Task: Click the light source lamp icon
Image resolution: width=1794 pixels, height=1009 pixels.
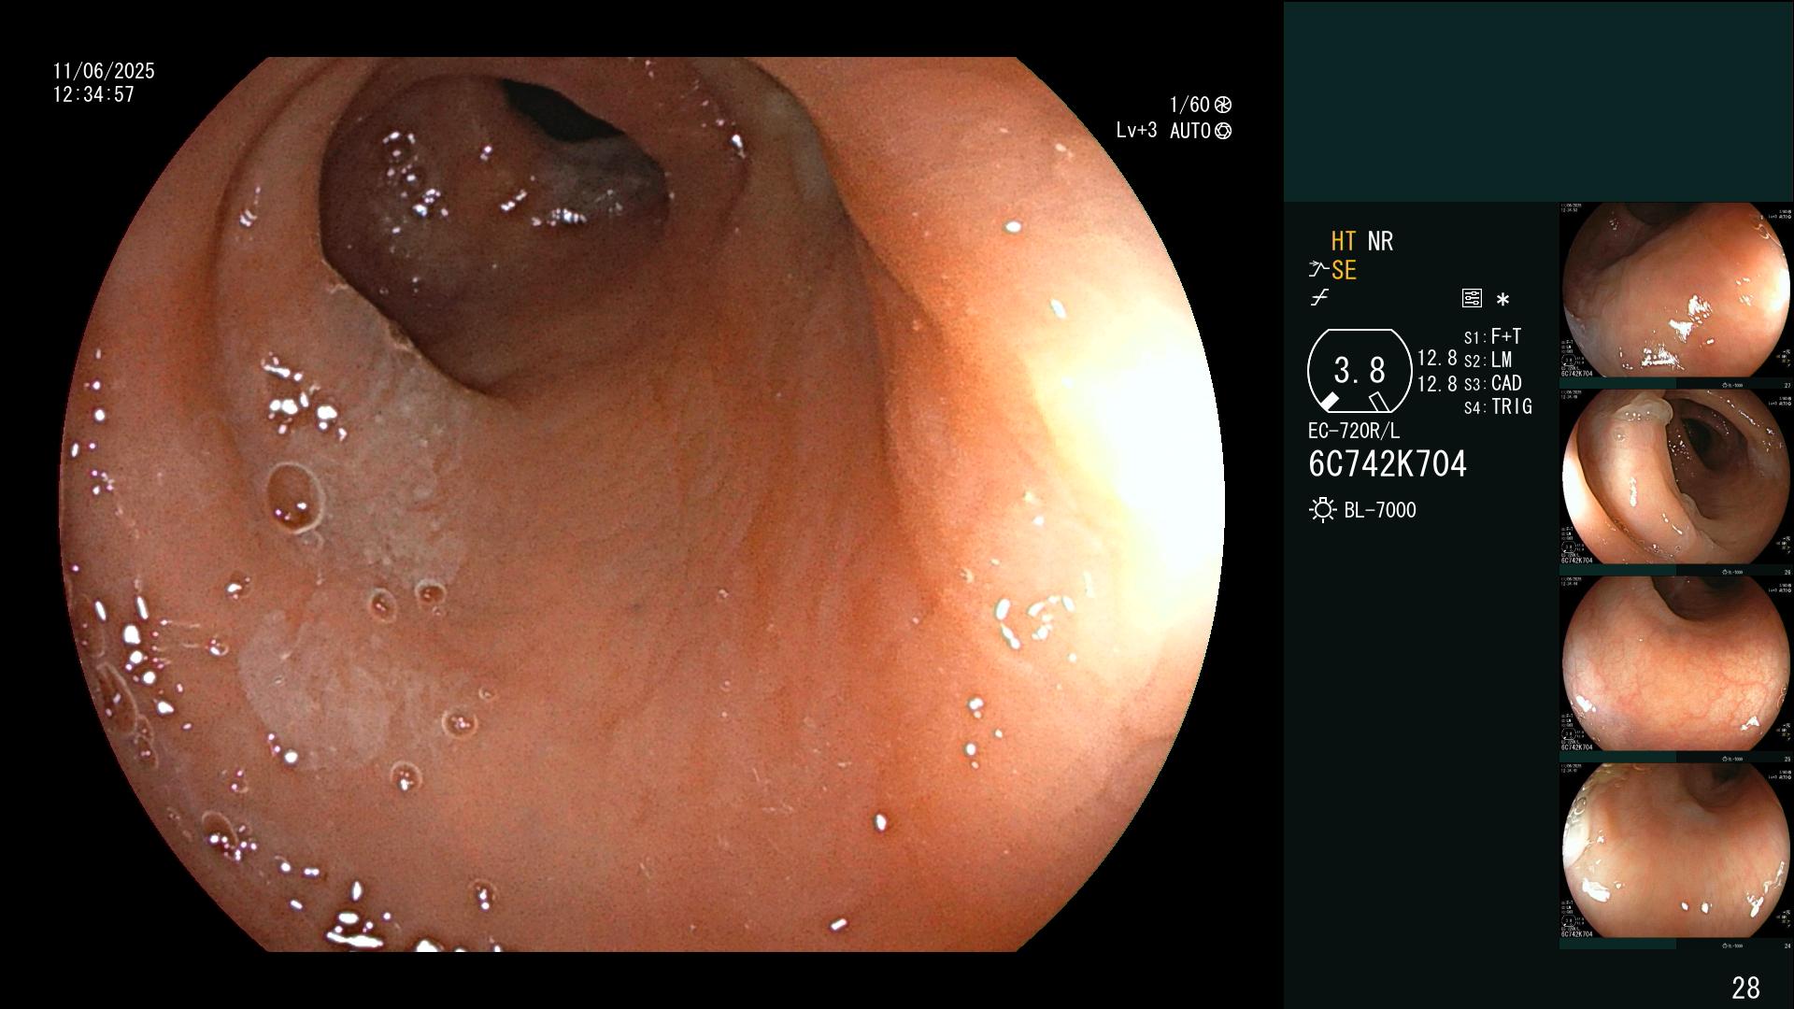Action: coord(1322,510)
